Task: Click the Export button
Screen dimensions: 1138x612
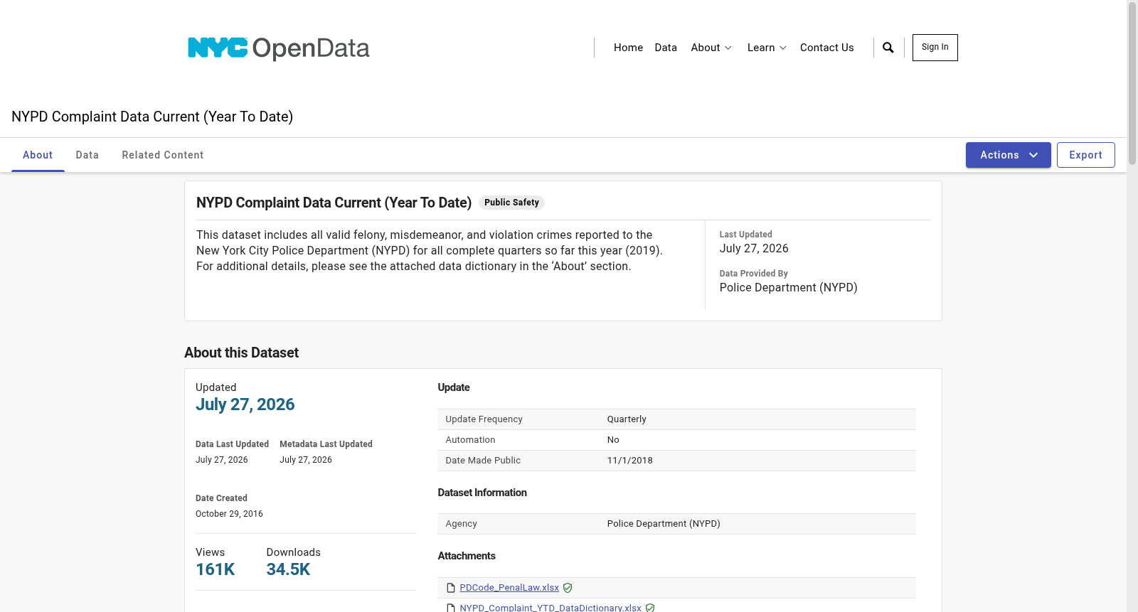Action: 1086,155
